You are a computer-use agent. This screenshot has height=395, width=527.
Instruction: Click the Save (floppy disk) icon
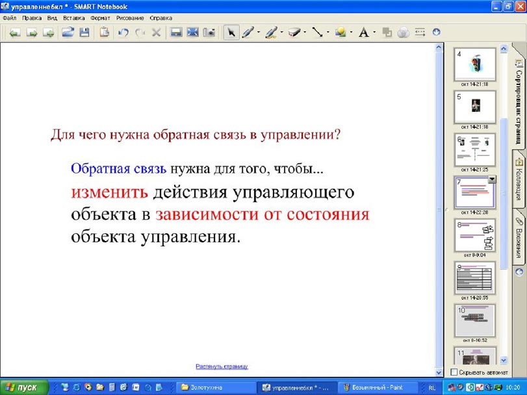point(84,32)
